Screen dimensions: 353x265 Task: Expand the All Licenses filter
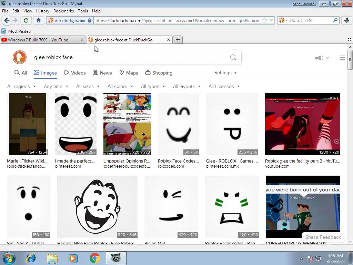(224, 86)
